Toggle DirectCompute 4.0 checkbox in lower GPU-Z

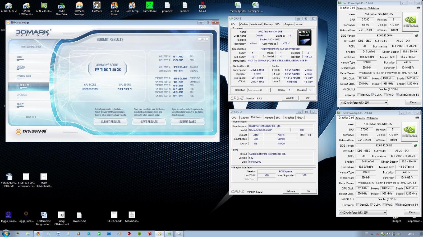point(396,205)
